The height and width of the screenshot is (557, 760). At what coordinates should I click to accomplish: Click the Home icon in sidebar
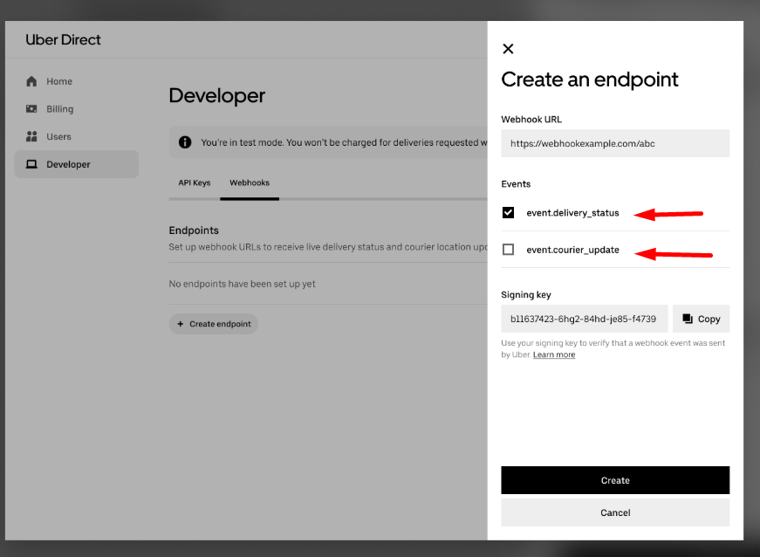(31, 81)
